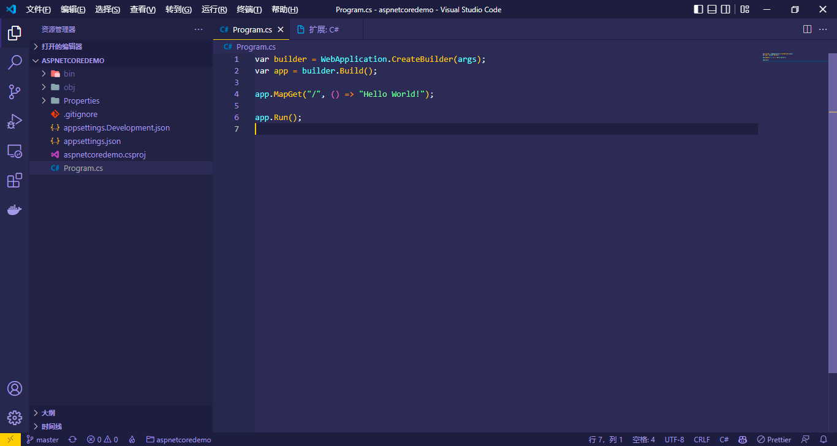Expand the obj folder
The height and width of the screenshot is (446, 837).
pyautogui.click(x=121, y=87)
